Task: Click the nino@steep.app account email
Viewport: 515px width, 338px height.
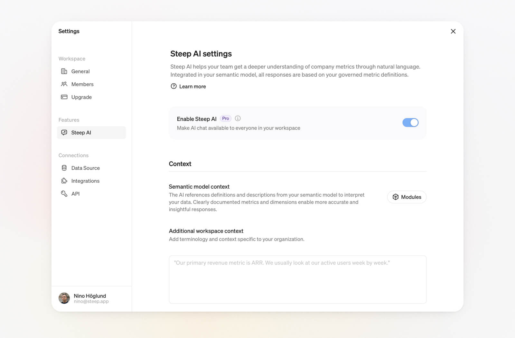Action: 91,302
